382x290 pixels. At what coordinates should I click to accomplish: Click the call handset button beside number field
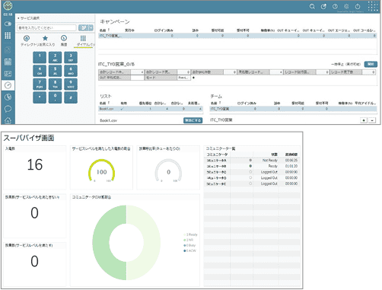click(x=83, y=27)
